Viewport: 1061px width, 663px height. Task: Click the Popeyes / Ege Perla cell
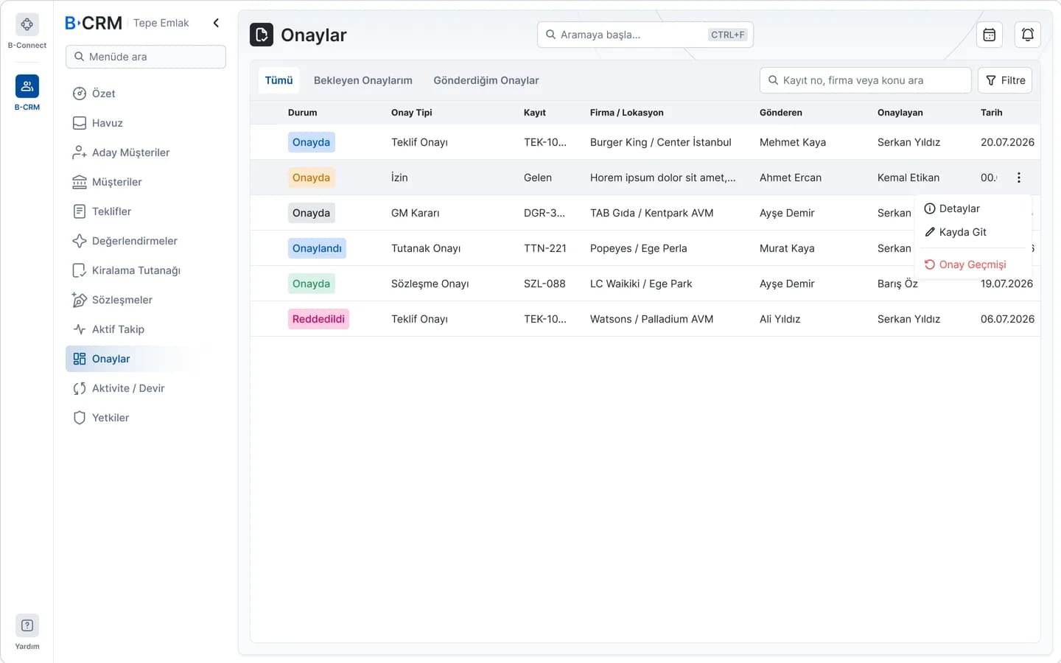[x=639, y=248]
